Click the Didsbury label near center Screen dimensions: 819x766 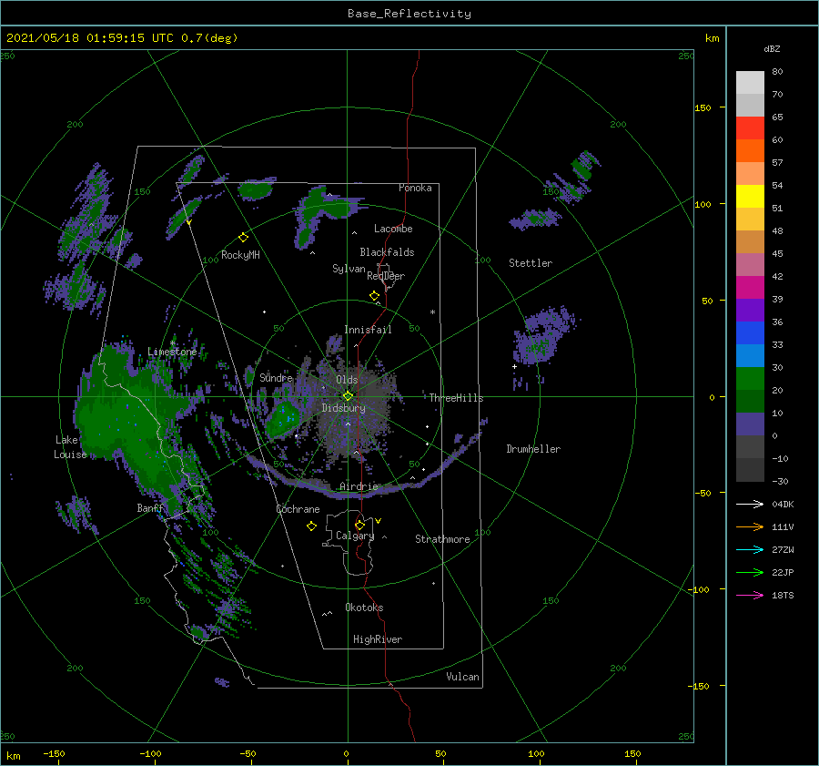(x=343, y=408)
